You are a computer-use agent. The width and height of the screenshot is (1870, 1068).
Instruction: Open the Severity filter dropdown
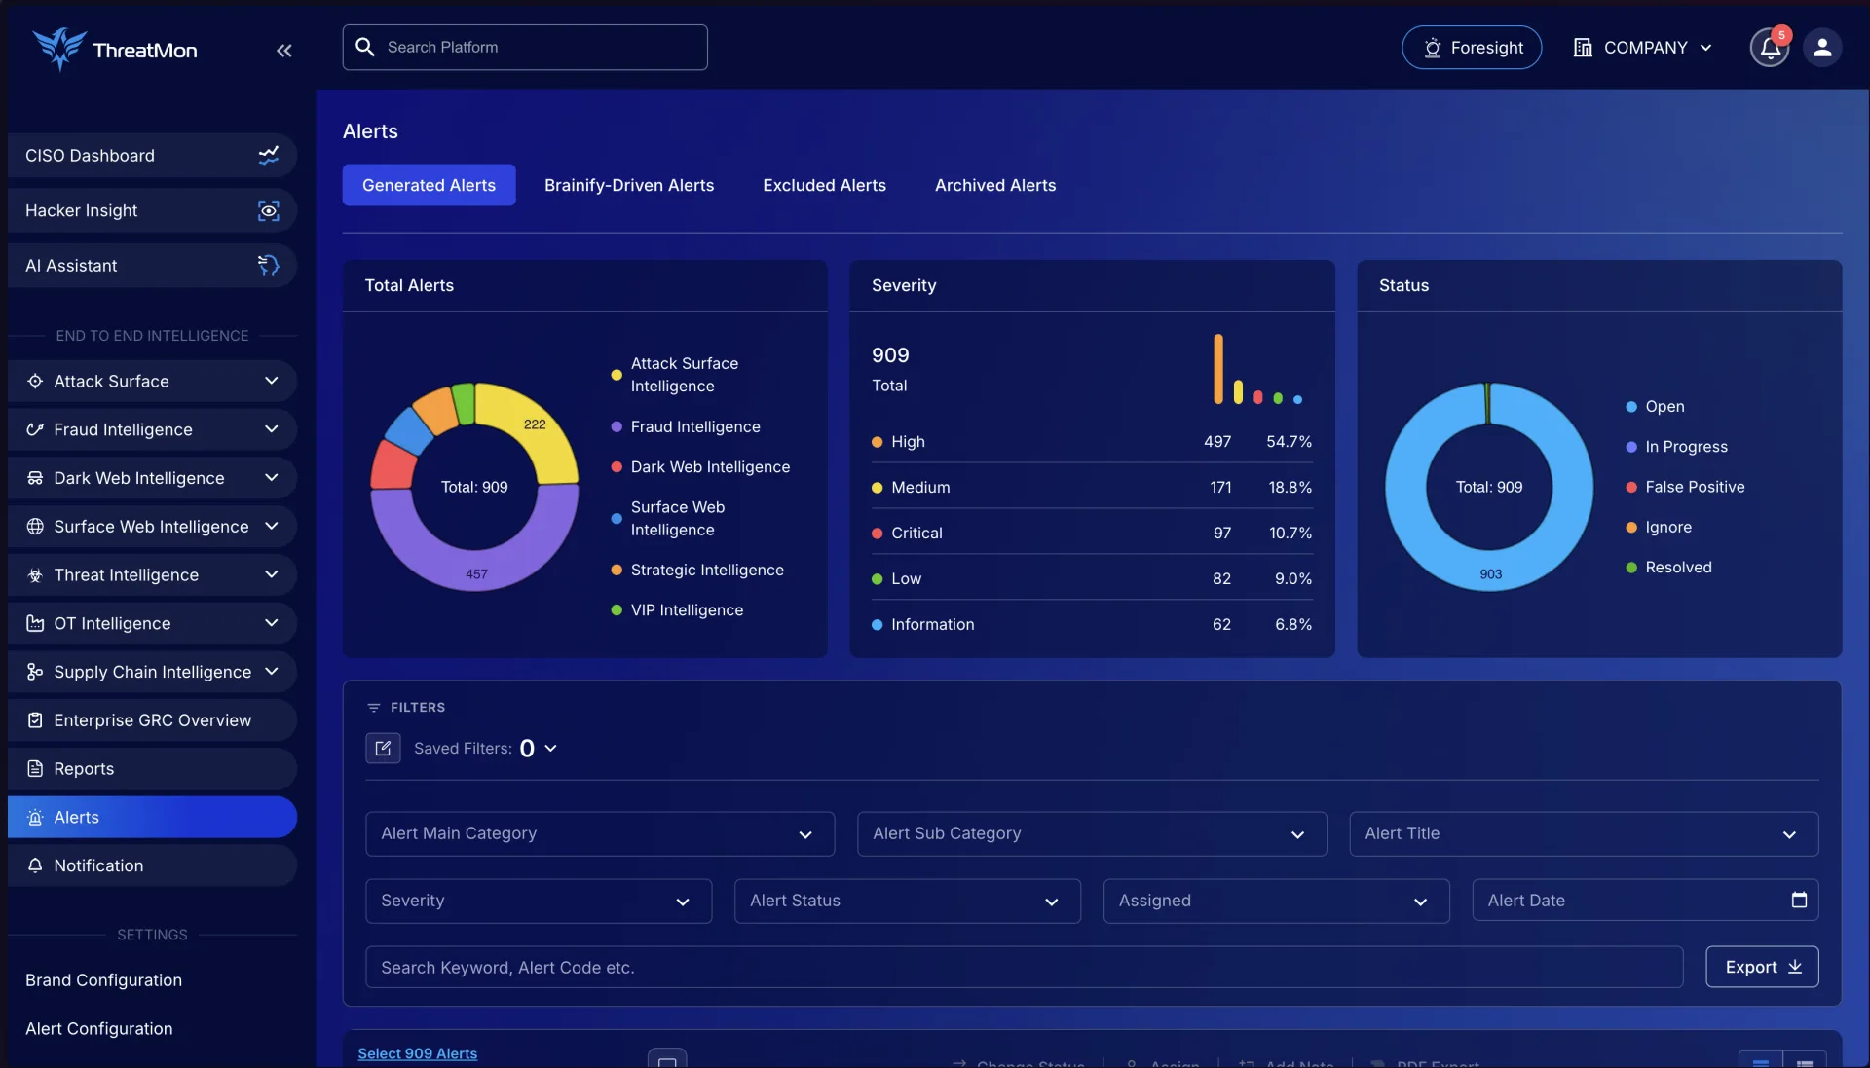pyautogui.click(x=539, y=901)
